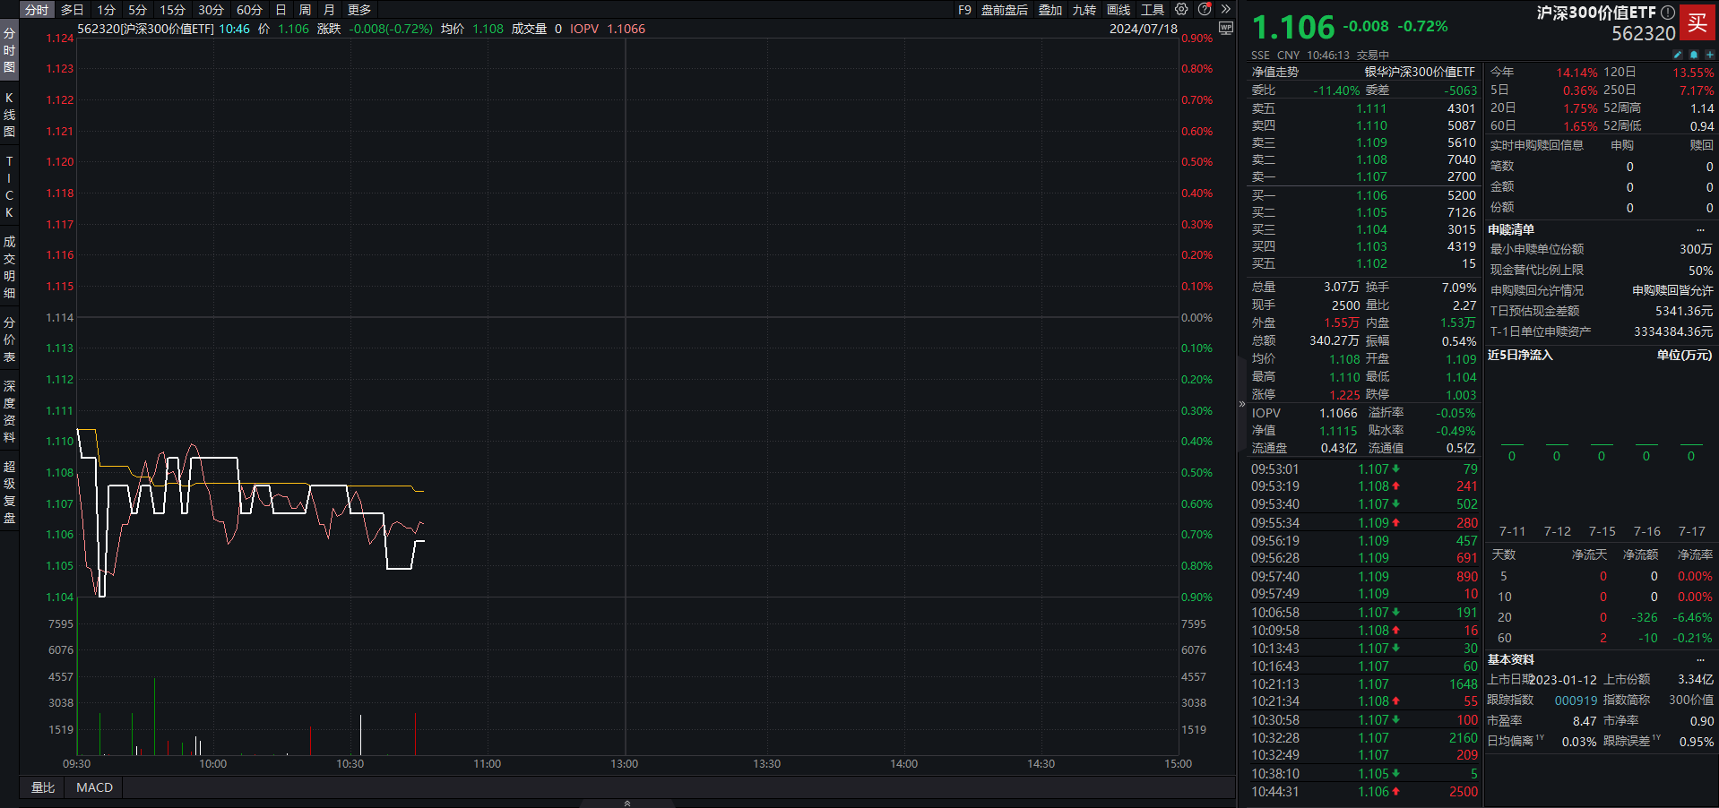This screenshot has width=1719, height=808.
Task: Click the 今年 return value 14.14%
Action: pyautogui.click(x=1576, y=73)
